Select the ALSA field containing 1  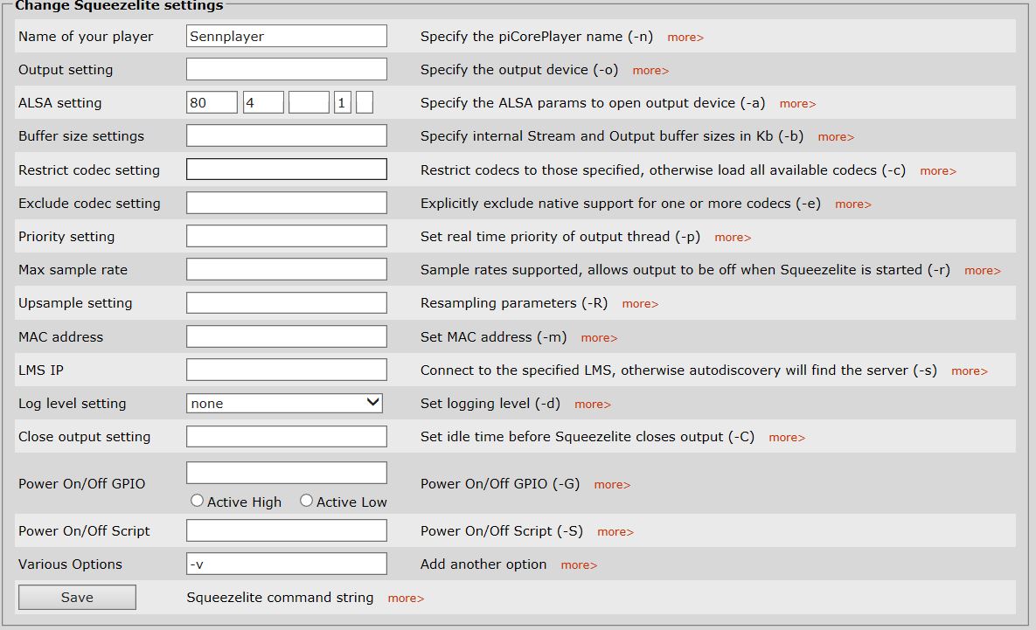point(342,102)
